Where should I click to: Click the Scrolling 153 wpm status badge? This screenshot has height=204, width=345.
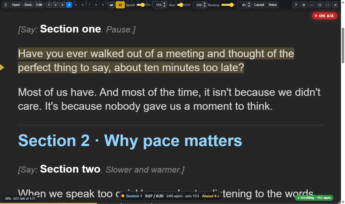click(x=314, y=198)
